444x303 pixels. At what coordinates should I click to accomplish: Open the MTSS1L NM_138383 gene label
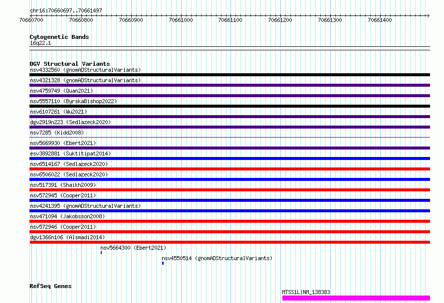coord(306,293)
